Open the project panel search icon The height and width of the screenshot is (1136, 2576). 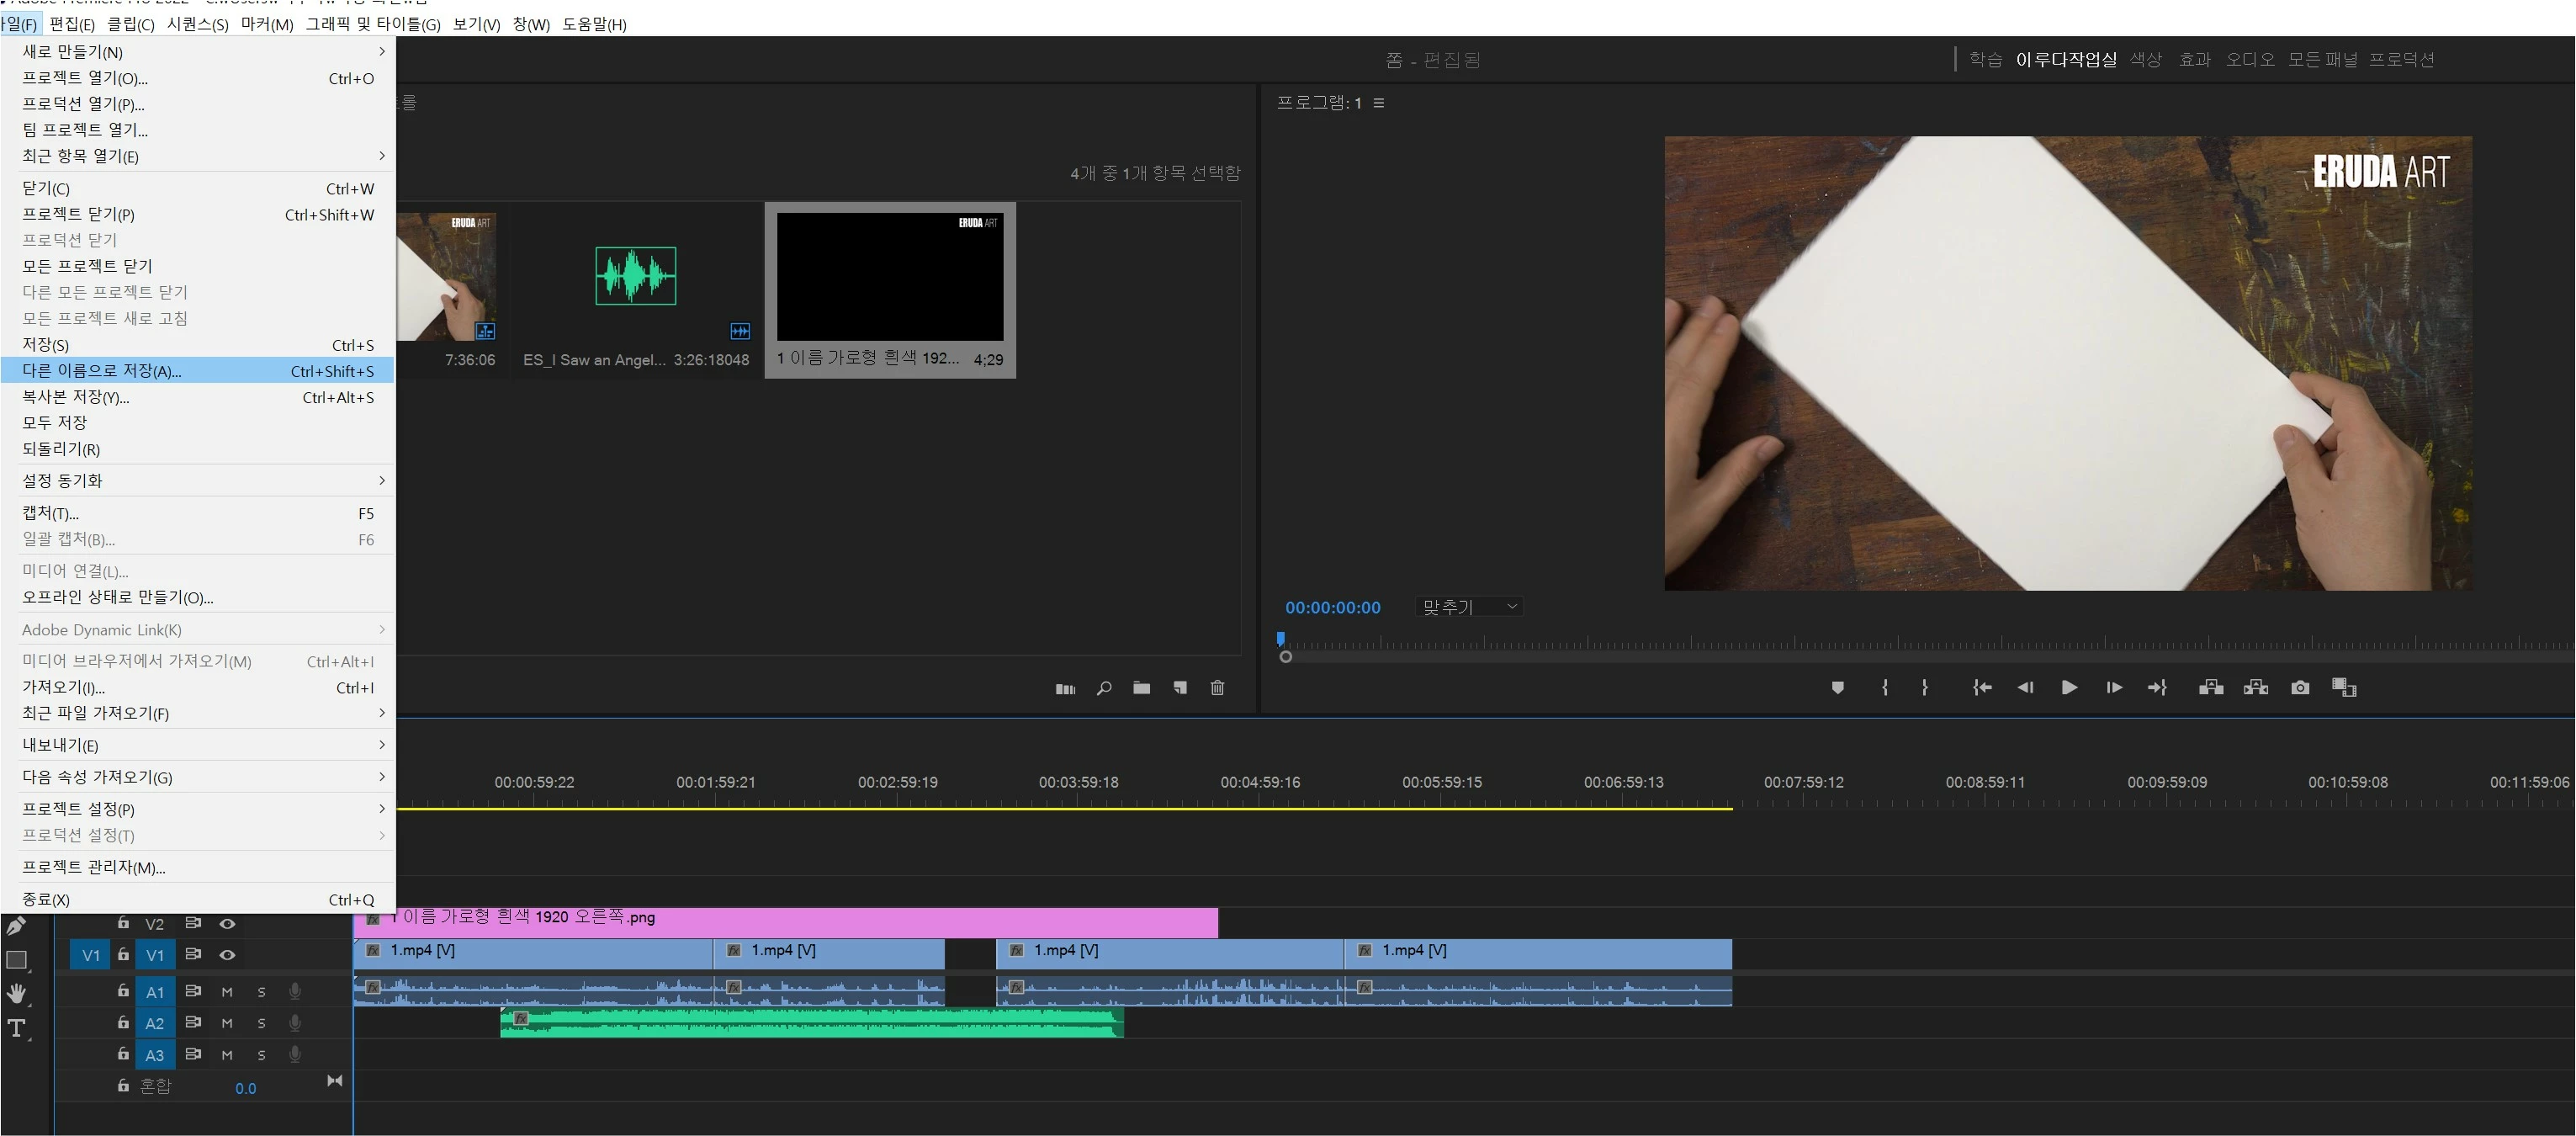coord(1104,688)
